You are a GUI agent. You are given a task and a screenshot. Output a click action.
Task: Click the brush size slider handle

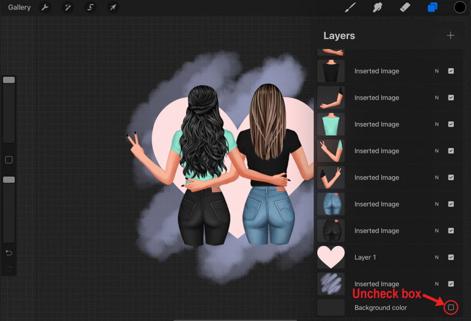click(x=9, y=80)
